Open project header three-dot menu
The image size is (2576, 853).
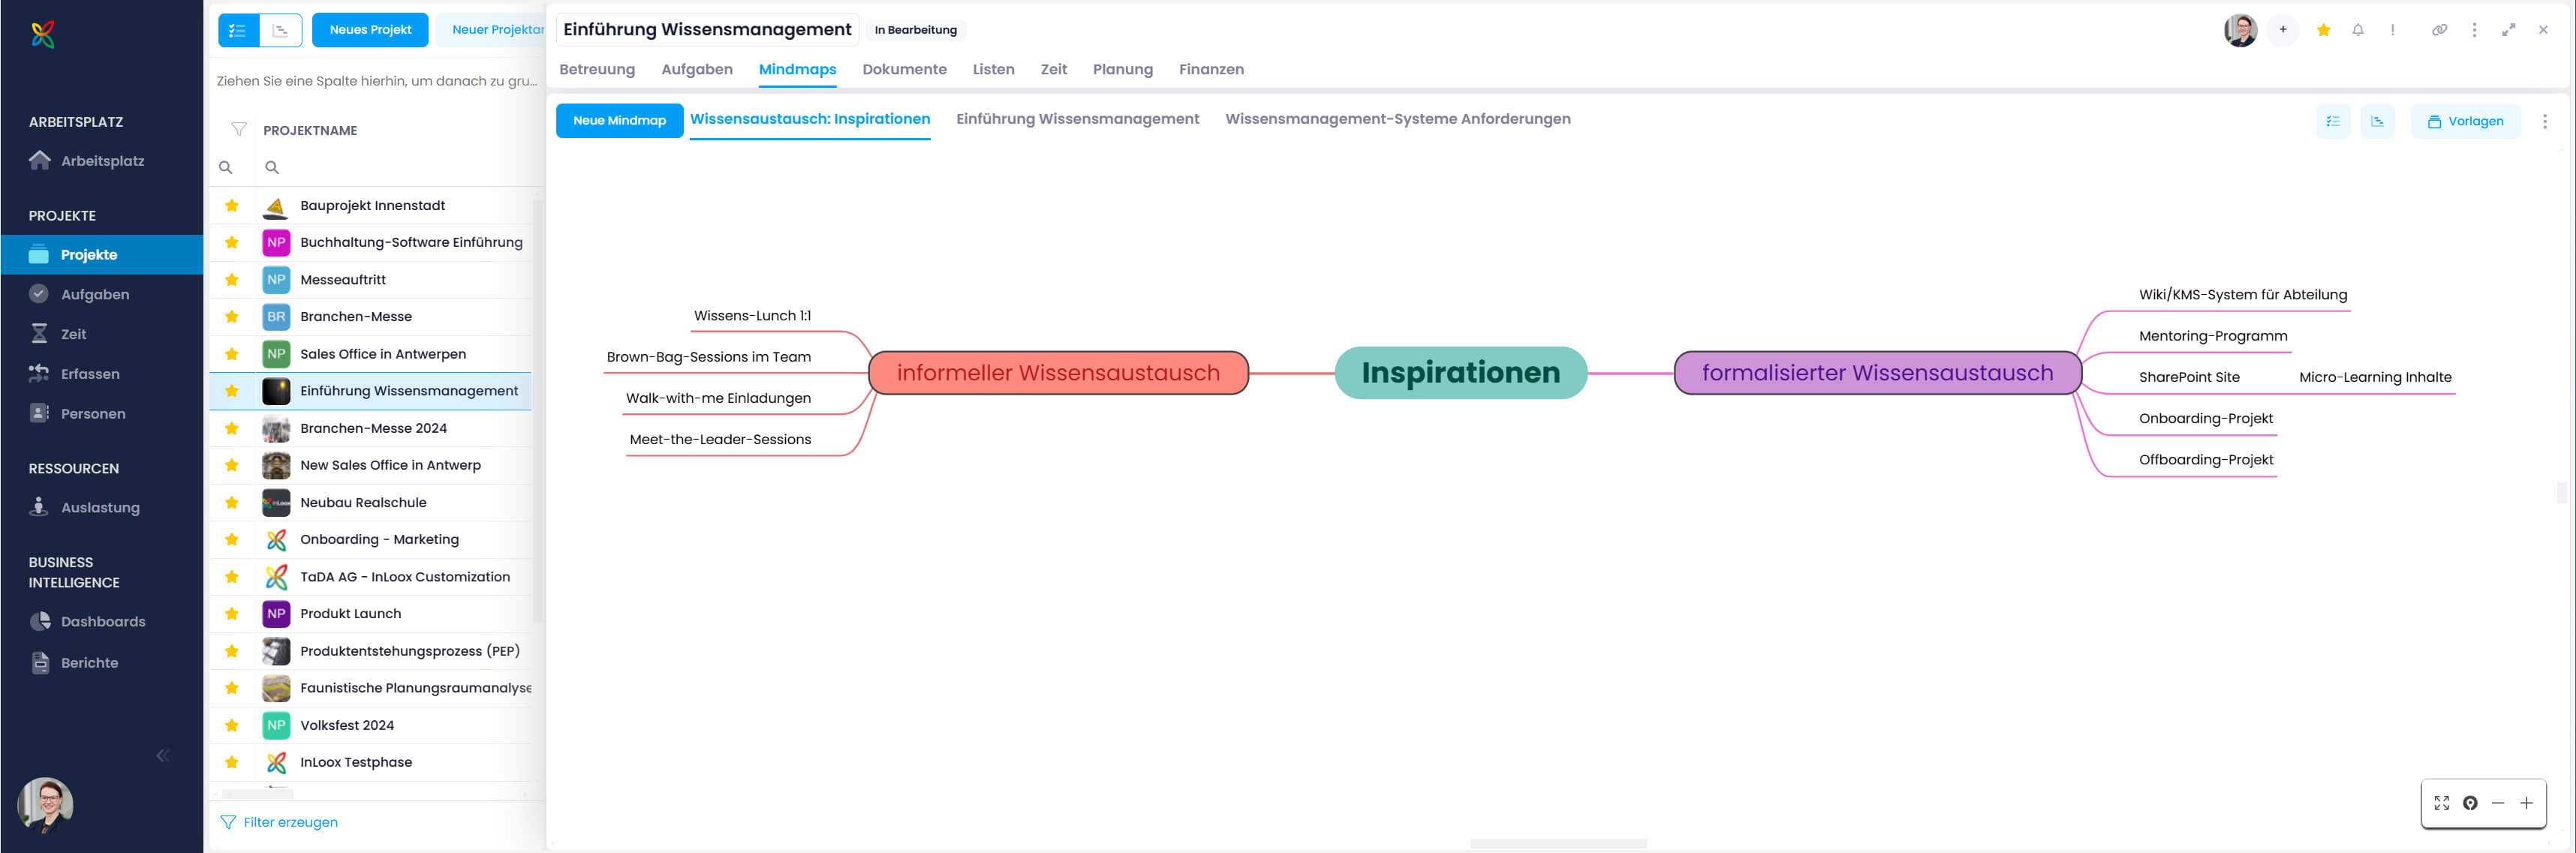coord(2474,30)
